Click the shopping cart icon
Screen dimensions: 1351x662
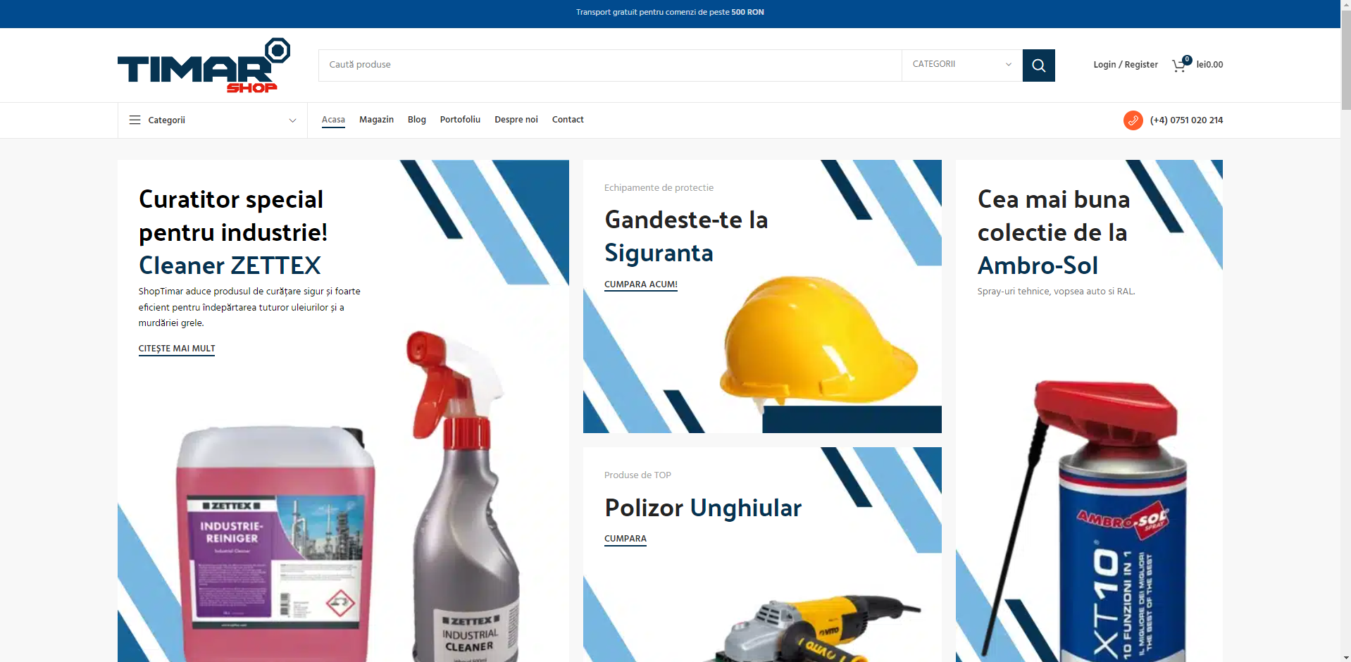coord(1179,65)
